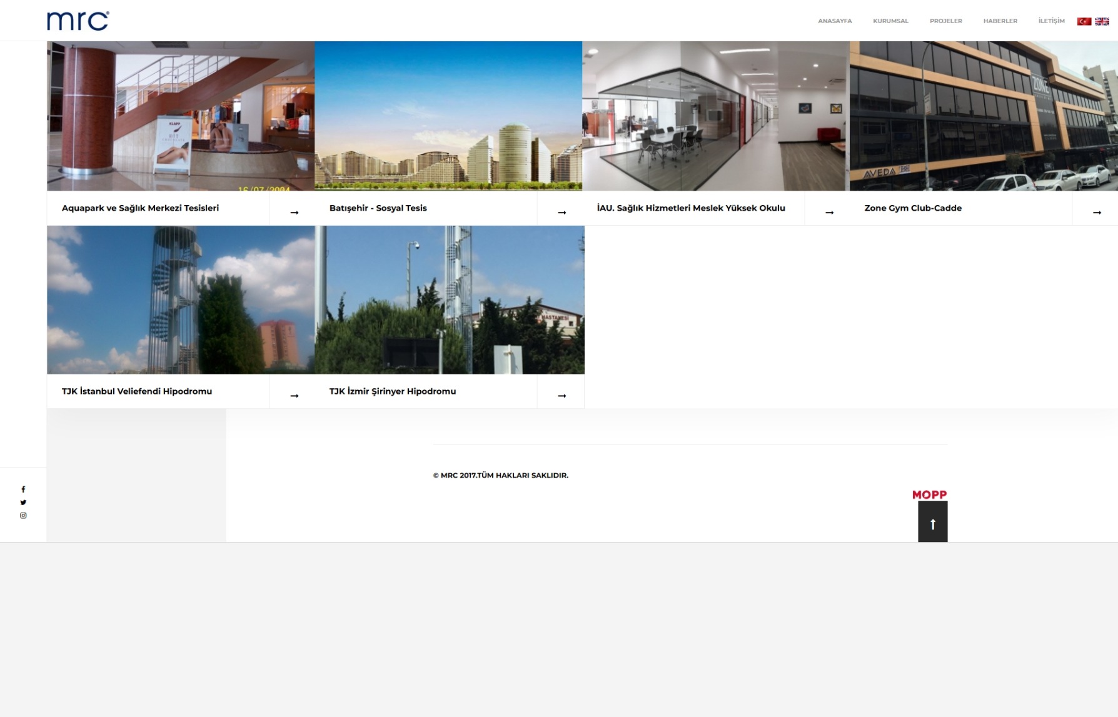Screen dimensions: 1118x717
Task: Switch language using the UK flag
Action: tap(1102, 21)
